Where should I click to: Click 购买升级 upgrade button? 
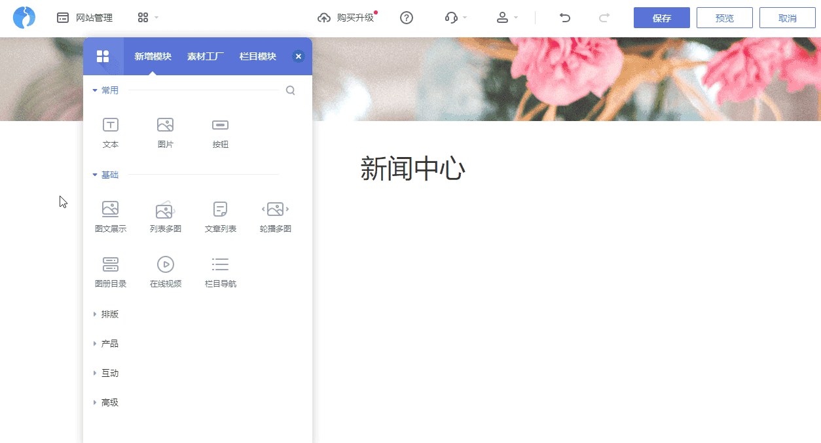(346, 18)
